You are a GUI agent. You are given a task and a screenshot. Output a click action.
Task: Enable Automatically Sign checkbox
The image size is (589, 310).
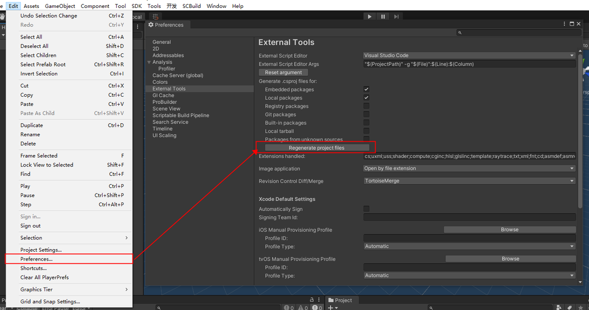pos(366,209)
